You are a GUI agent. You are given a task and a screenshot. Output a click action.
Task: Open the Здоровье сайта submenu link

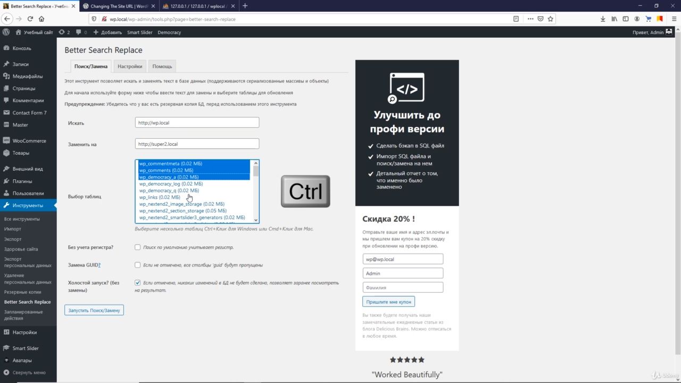(21, 249)
